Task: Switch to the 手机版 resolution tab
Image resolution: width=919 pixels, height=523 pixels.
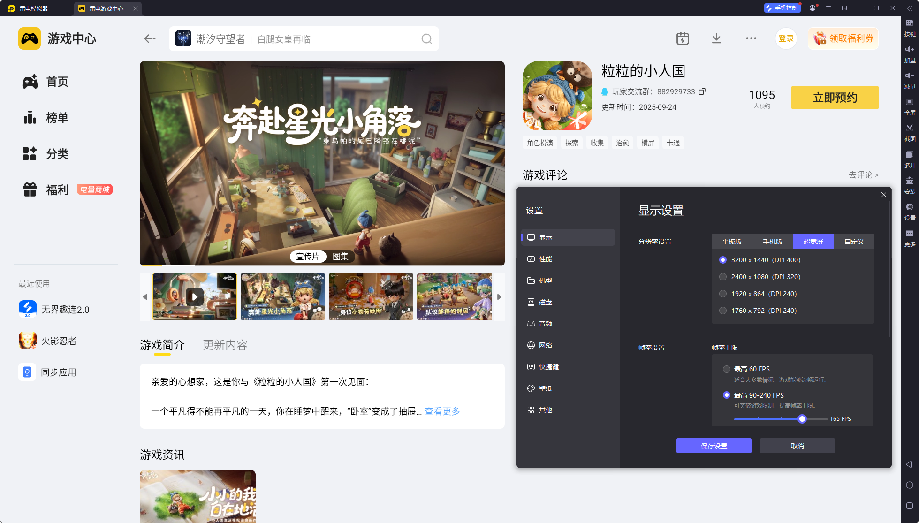Action: pyautogui.click(x=772, y=242)
